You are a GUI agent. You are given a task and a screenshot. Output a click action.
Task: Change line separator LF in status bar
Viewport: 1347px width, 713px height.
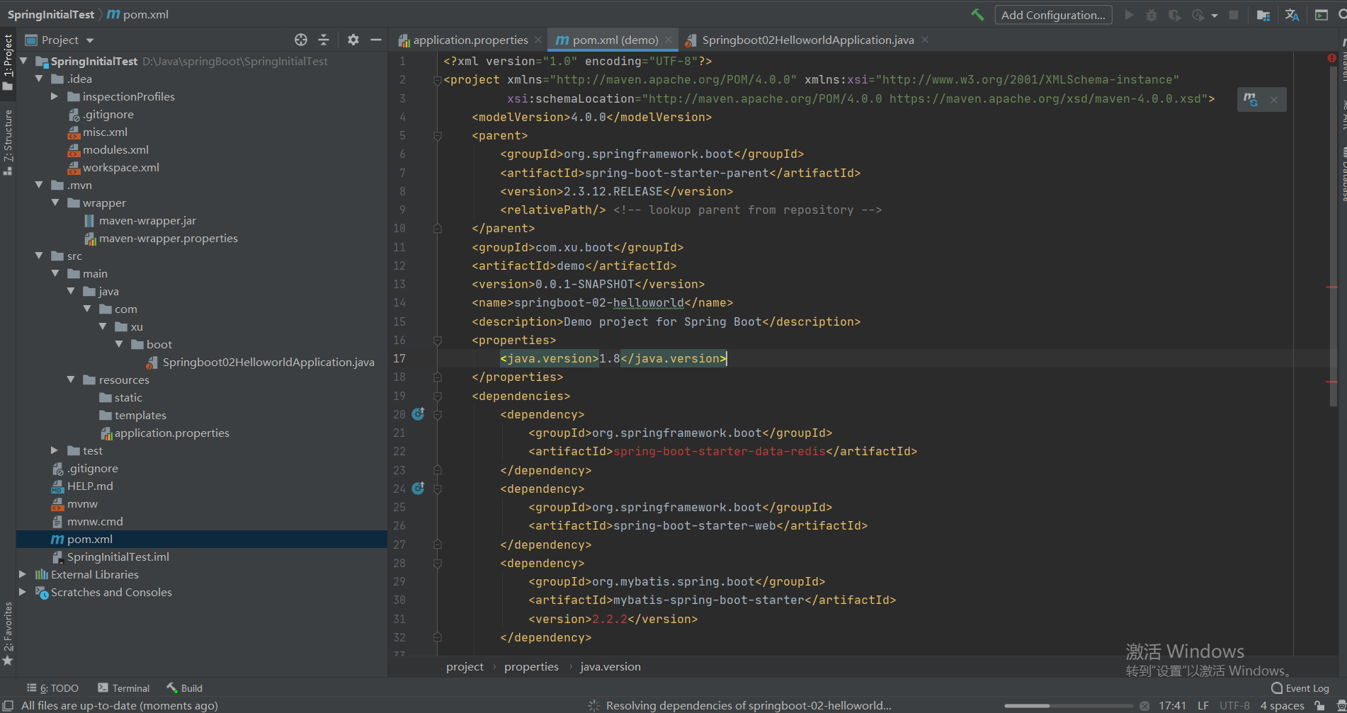click(x=1203, y=705)
